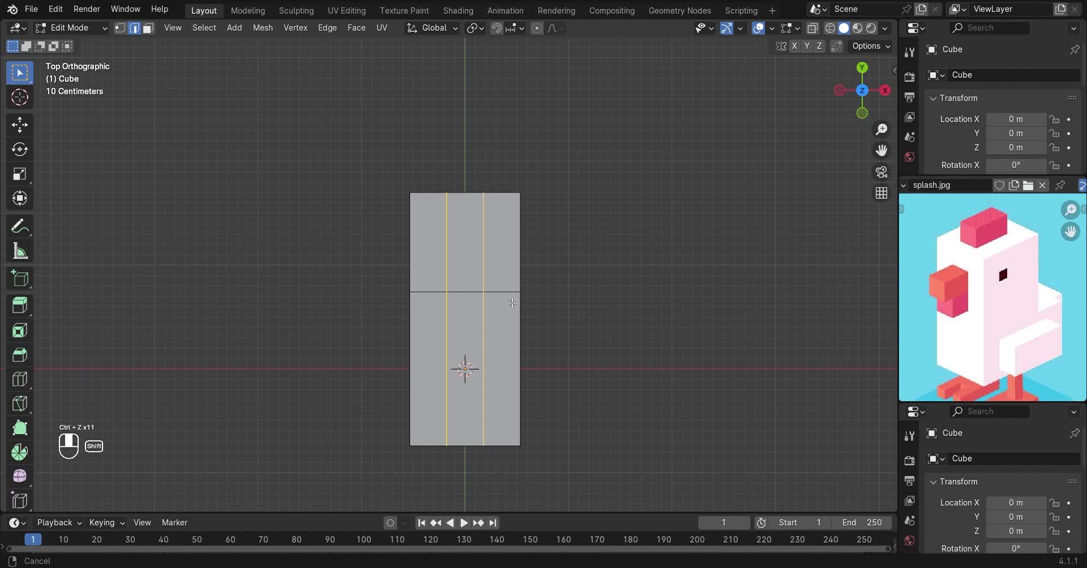Toggle auto keying record button

point(390,523)
